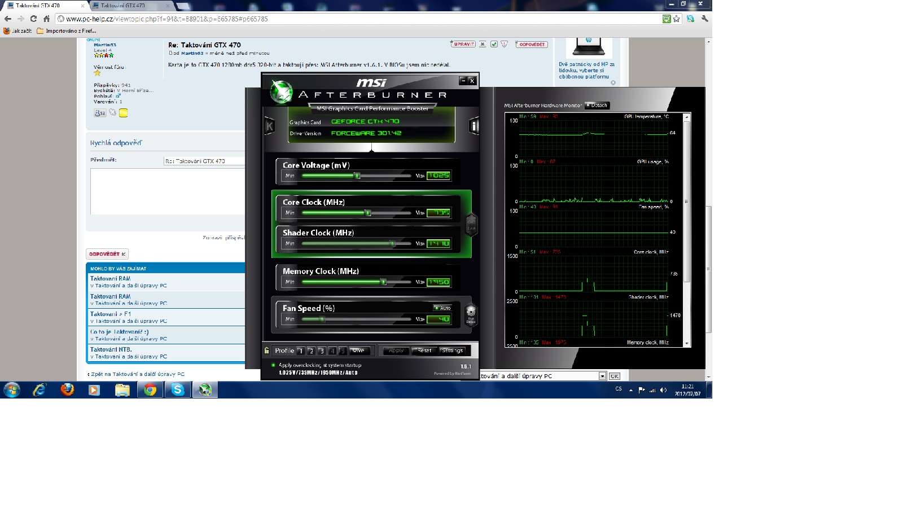The height and width of the screenshot is (508, 903).
Task: Click the information i side button
Action: point(474,126)
